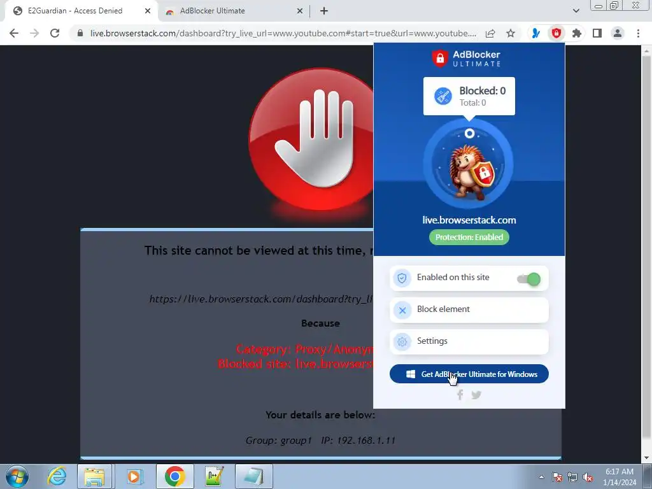Click the shield icon beside Enabled on this site
The image size is (652, 489).
tap(402, 278)
